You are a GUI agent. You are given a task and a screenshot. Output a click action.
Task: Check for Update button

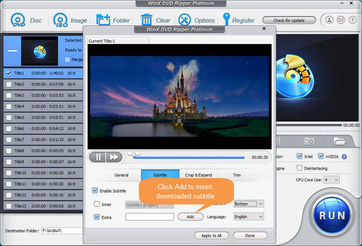coord(289,20)
